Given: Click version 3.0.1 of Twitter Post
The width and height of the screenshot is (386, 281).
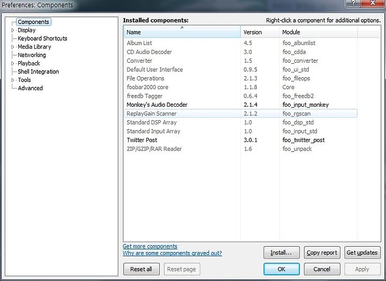Looking at the screenshot, I should [250, 140].
